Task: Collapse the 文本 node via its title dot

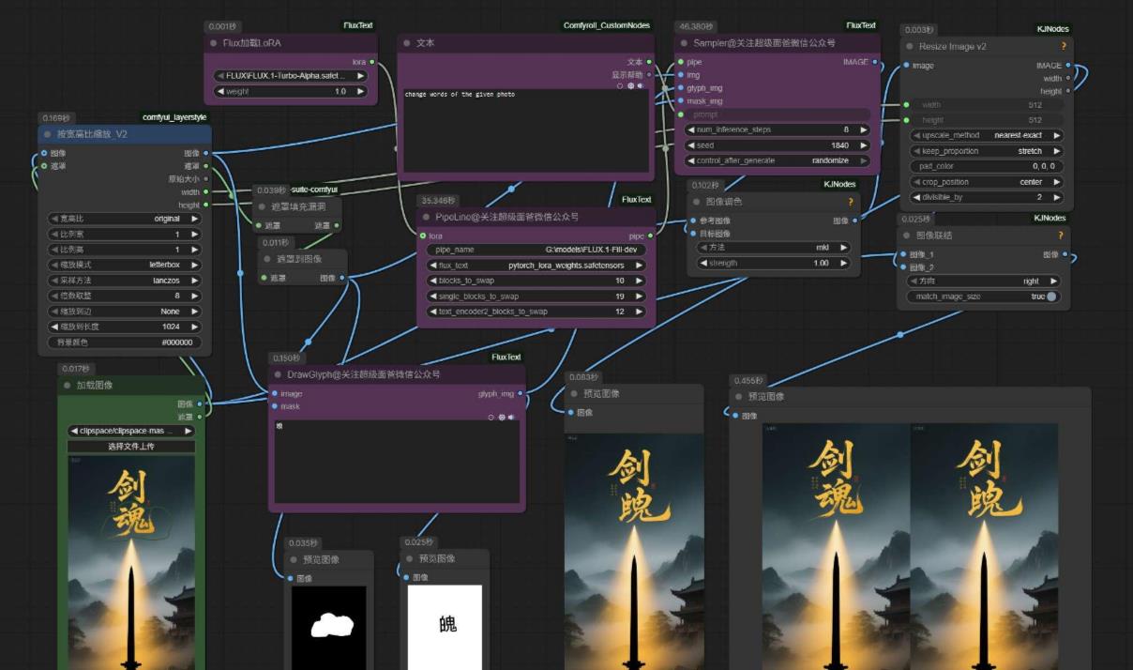Action: click(407, 43)
